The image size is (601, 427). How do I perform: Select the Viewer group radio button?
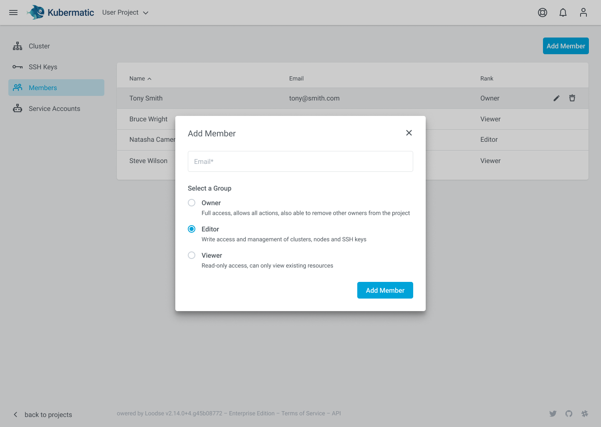tap(192, 255)
